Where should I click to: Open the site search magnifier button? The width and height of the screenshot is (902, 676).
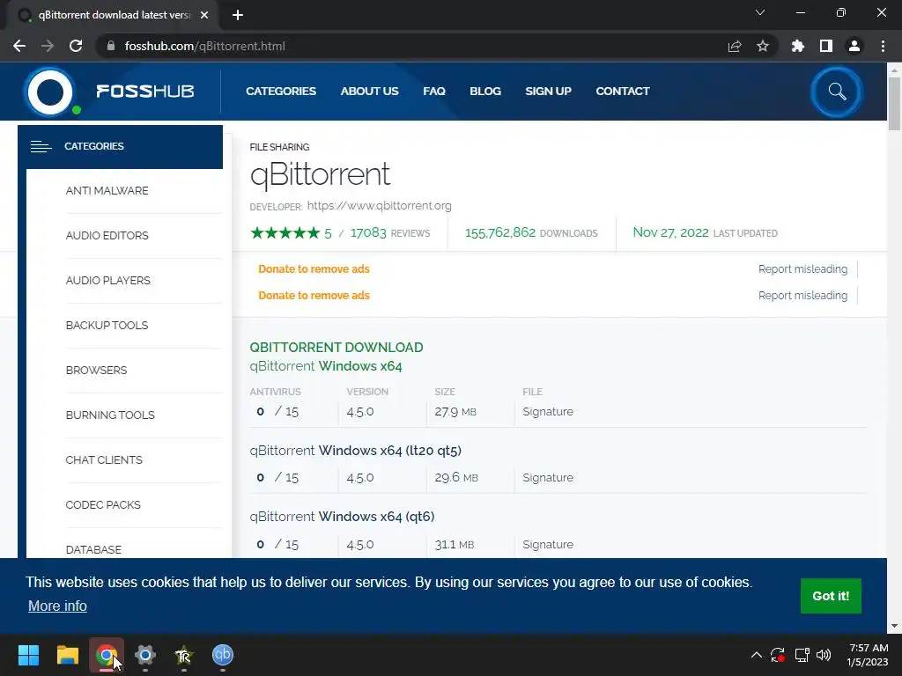click(x=837, y=92)
